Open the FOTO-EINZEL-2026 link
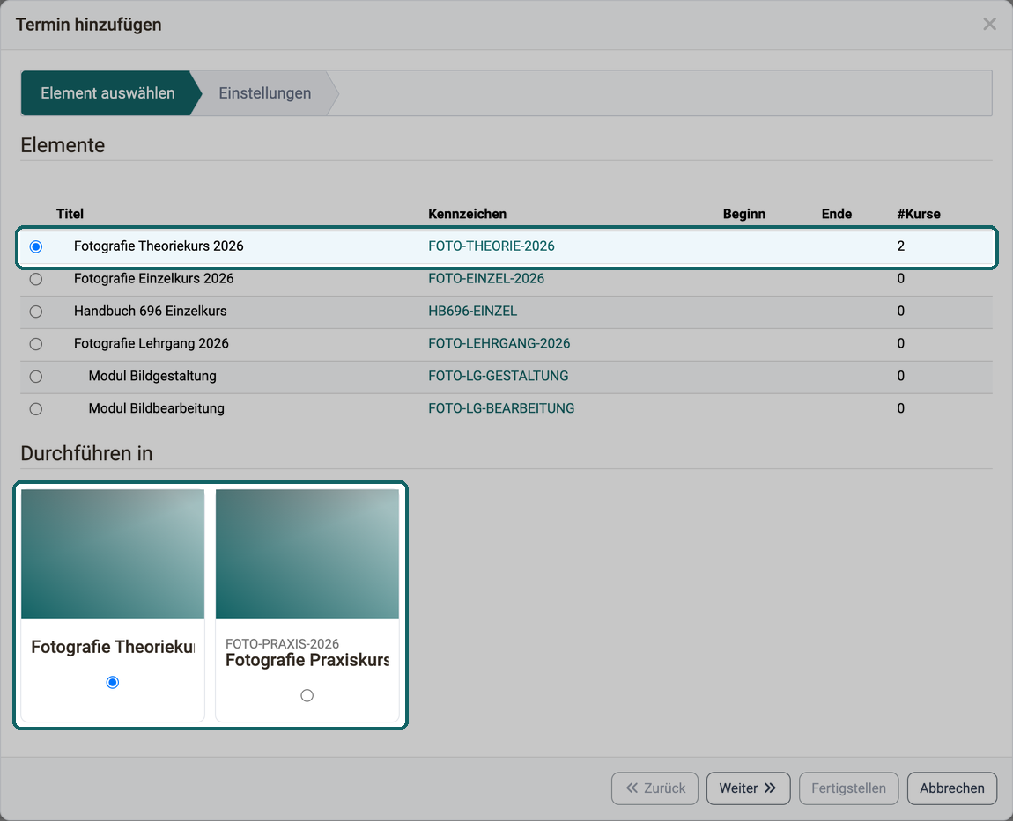This screenshot has height=821, width=1013. 486,278
